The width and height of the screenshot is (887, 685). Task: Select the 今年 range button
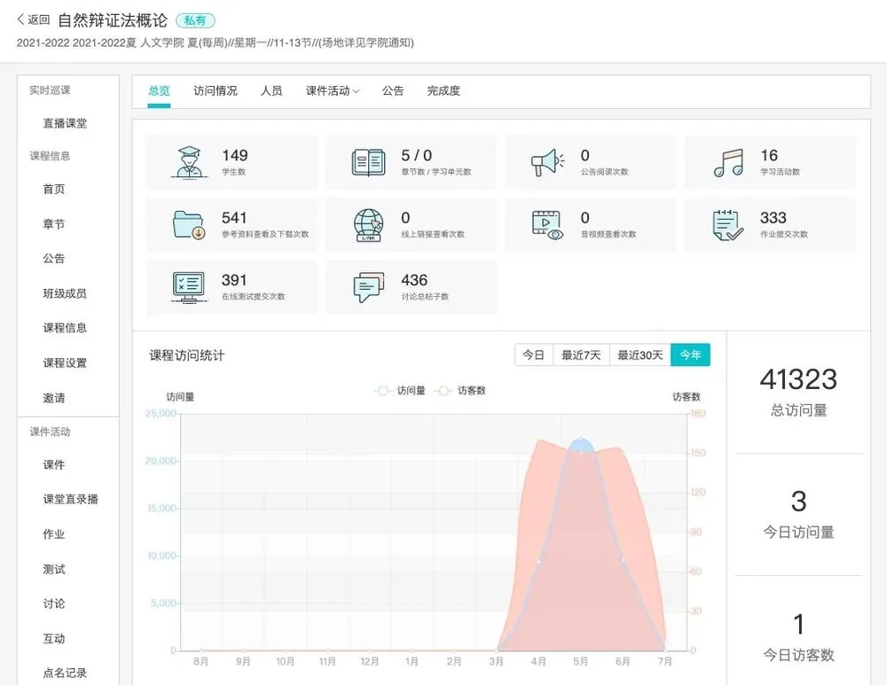(x=690, y=355)
